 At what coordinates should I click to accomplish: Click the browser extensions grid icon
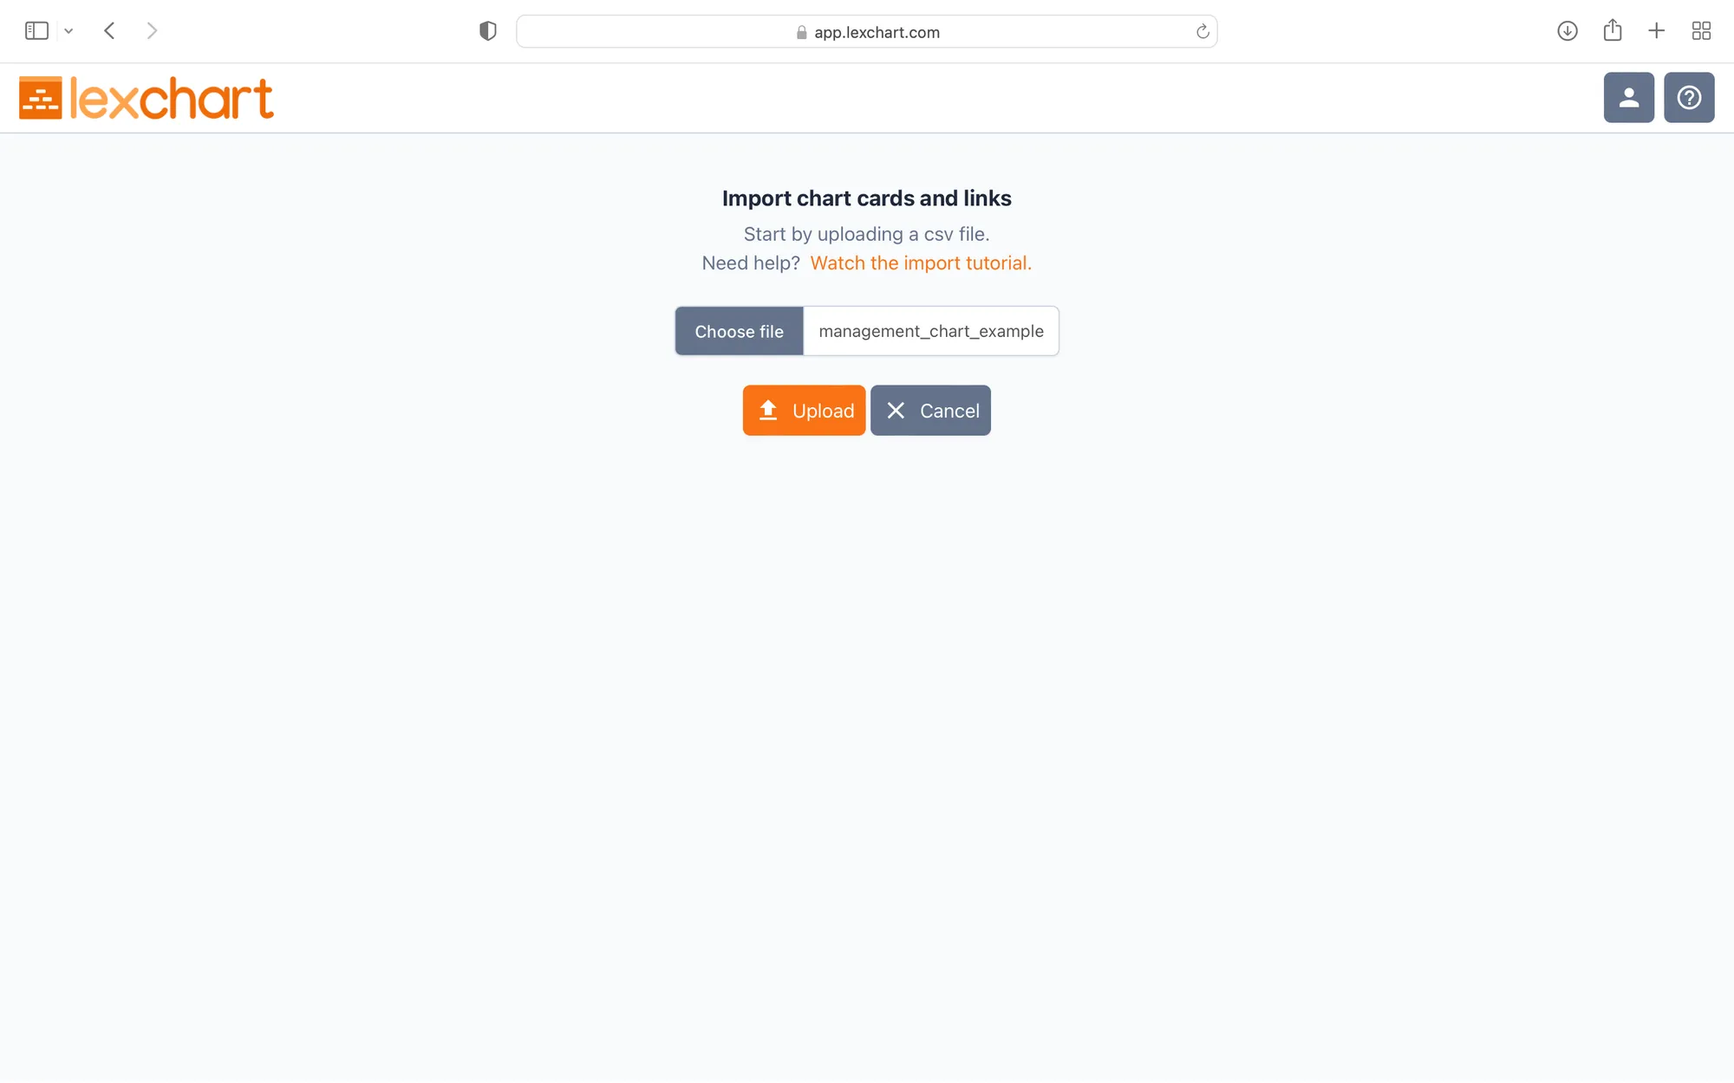(1700, 30)
